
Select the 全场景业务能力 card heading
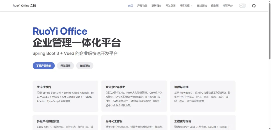tap(115, 87)
